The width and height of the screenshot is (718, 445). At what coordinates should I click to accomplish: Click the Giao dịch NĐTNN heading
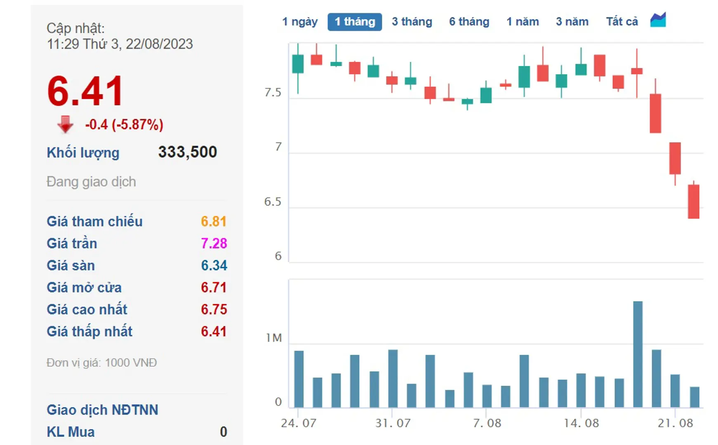[102, 410]
